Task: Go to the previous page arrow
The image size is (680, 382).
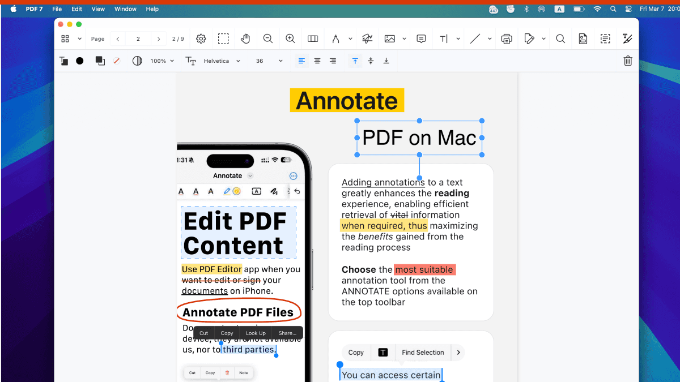Action: pyautogui.click(x=117, y=39)
